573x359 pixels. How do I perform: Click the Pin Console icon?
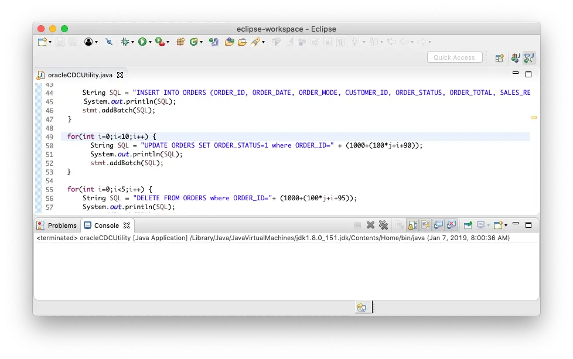pyautogui.click(x=468, y=225)
